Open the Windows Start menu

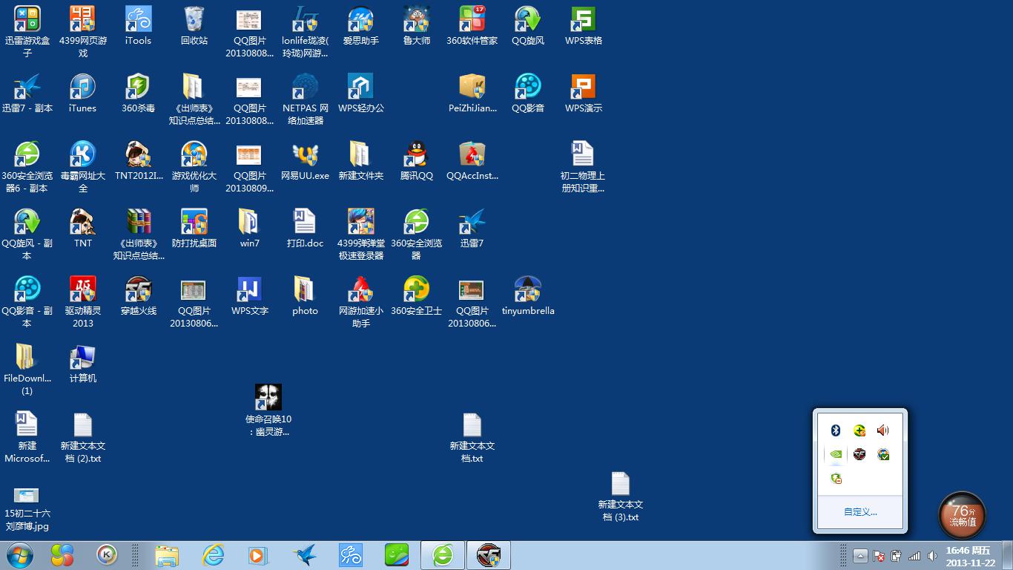(20, 555)
